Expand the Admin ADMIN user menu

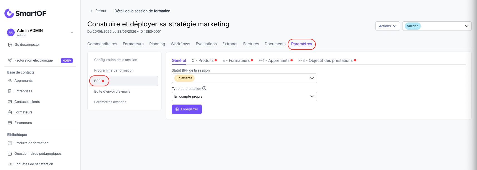click(72, 32)
